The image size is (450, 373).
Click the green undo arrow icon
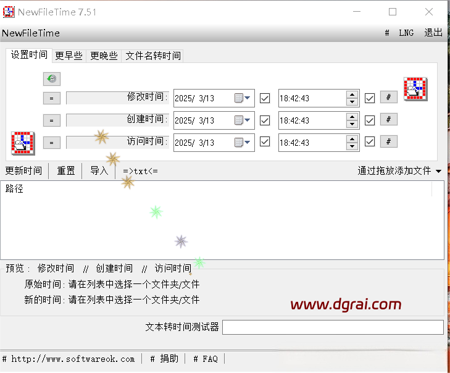[x=52, y=78]
